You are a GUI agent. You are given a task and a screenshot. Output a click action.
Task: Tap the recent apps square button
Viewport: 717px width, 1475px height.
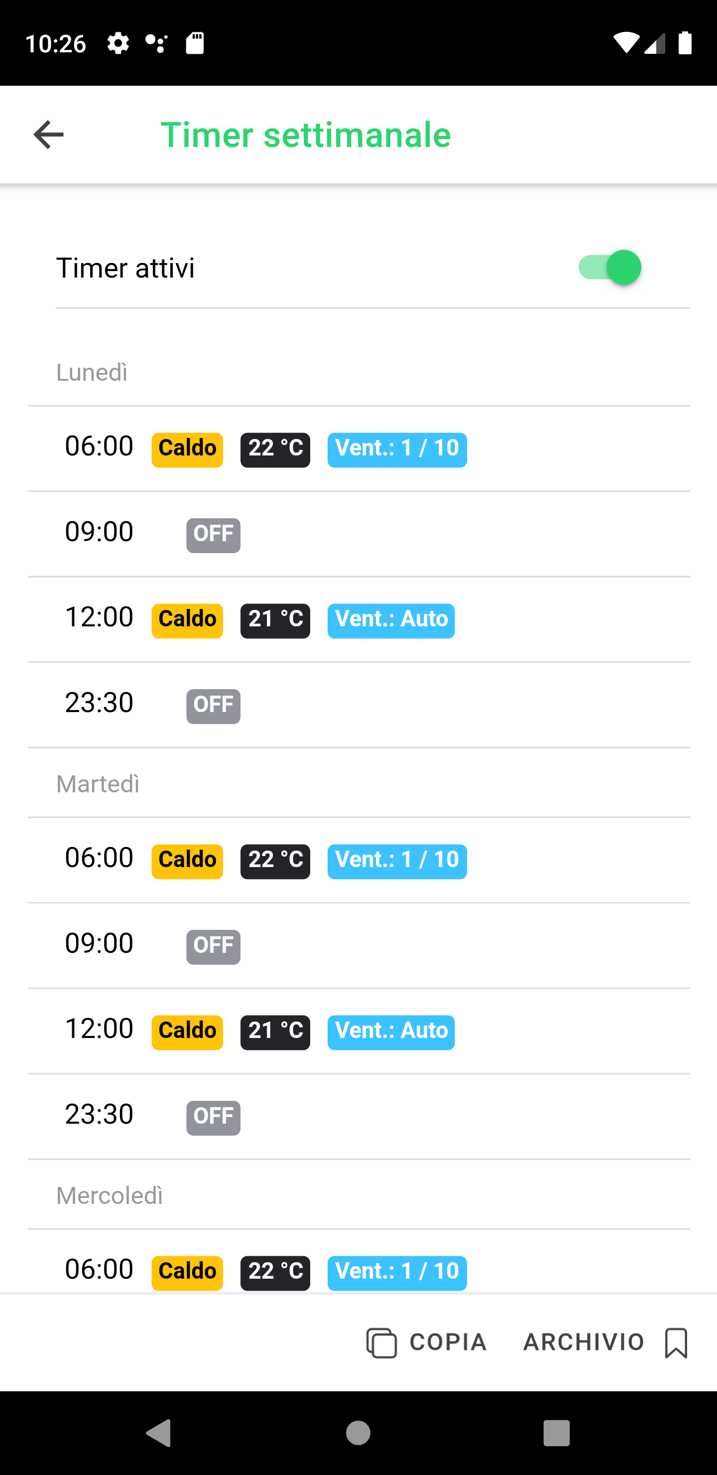coord(556,1433)
